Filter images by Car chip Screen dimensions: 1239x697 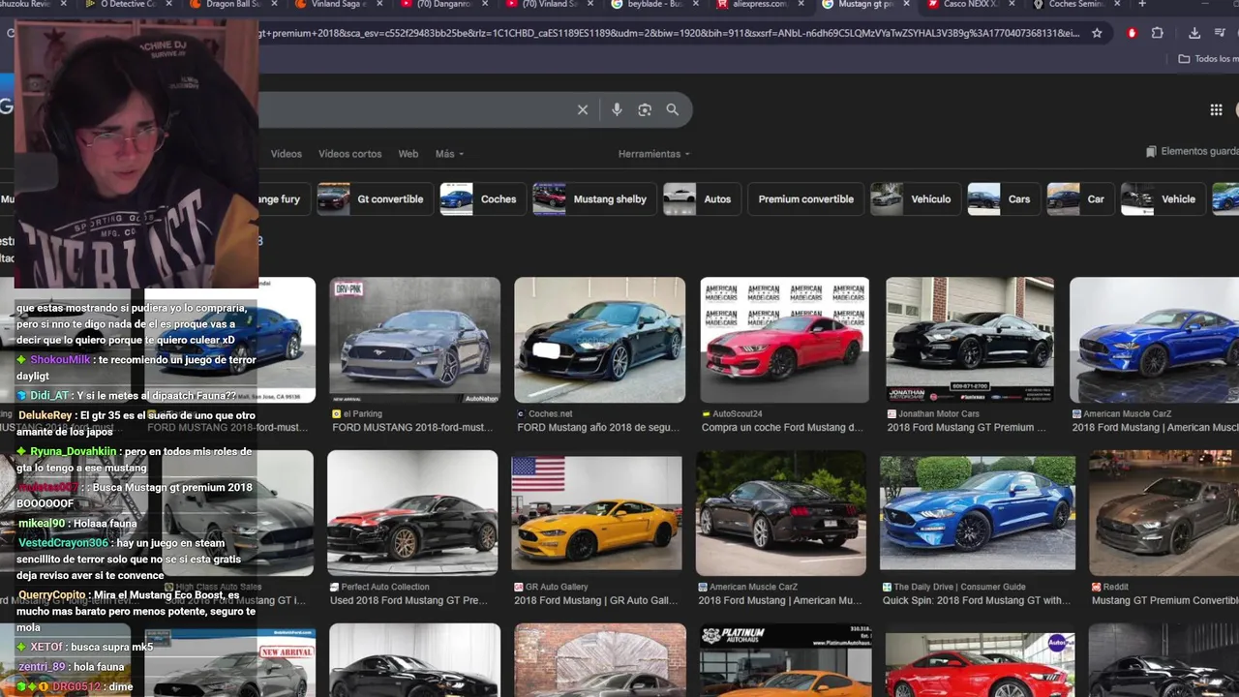[1079, 199]
